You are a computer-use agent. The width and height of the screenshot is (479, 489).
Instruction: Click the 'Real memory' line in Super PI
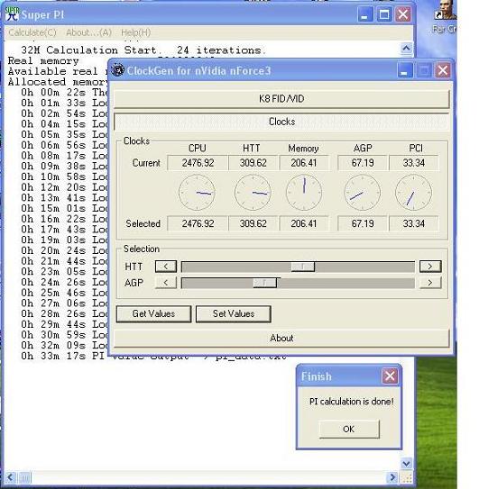[x=43, y=61]
